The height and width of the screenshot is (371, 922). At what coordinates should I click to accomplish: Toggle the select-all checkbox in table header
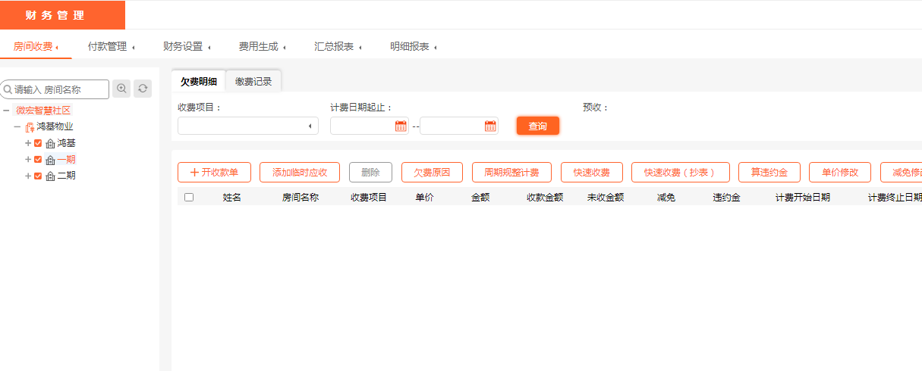189,197
